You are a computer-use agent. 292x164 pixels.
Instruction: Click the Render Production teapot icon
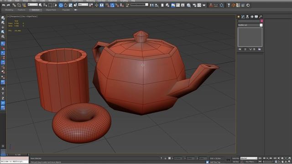204,5
